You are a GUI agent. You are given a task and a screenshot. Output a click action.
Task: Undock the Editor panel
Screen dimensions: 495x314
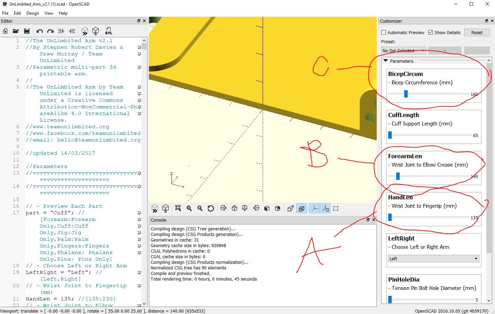click(x=139, y=21)
